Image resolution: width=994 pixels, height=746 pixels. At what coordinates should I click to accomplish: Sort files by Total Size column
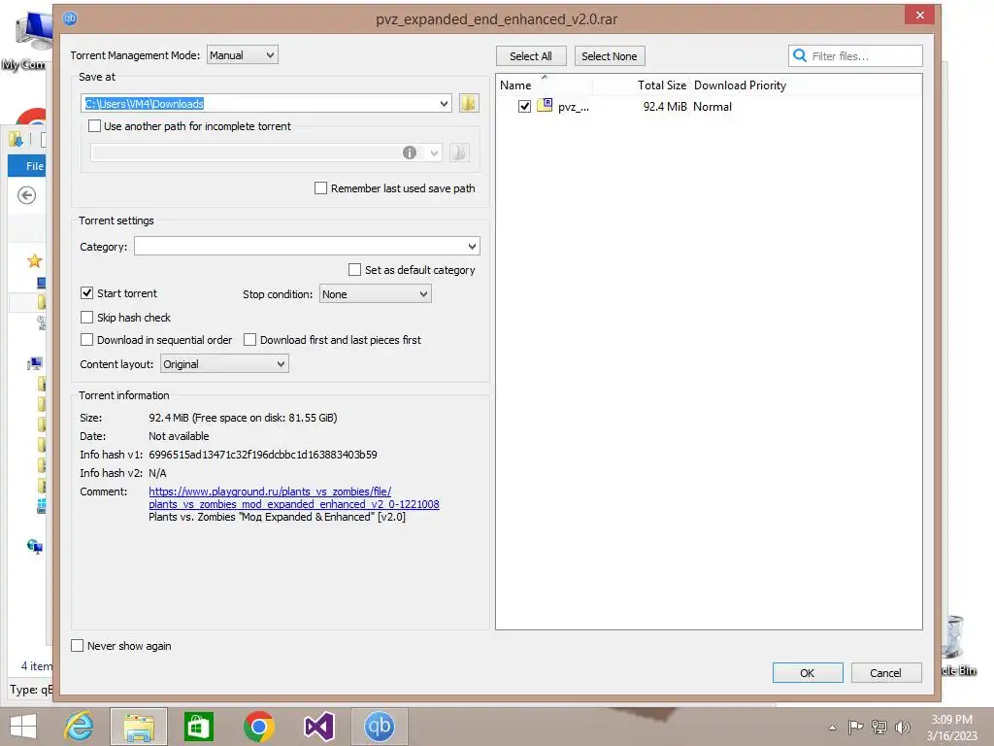(x=662, y=85)
